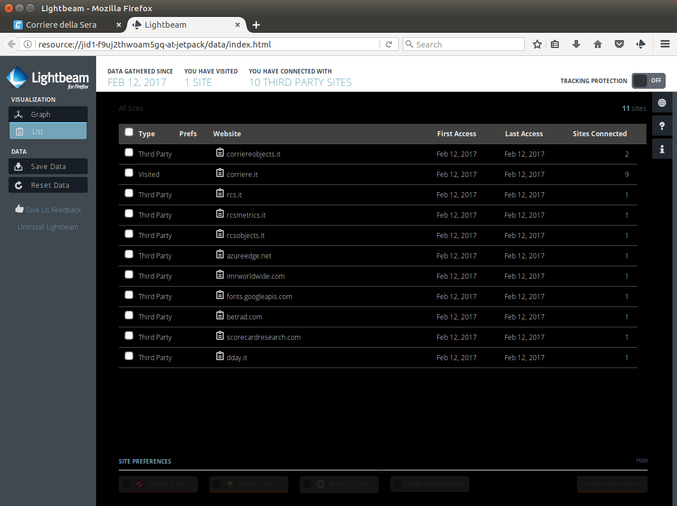The width and height of the screenshot is (677, 506).
Task: Check the box for rcsmetrics.it row
Action: coord(128,213)
